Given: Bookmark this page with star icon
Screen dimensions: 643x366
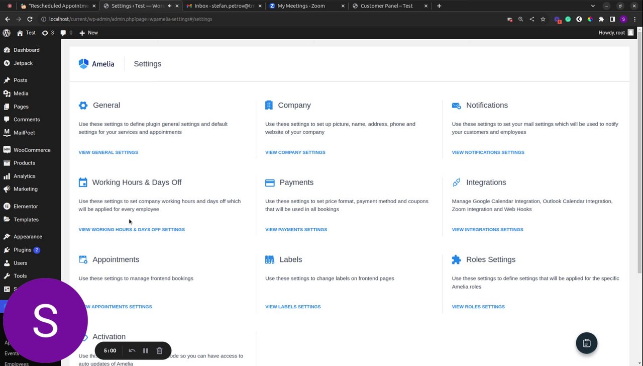Looking at the screenshot, I should tap(543, 19).
